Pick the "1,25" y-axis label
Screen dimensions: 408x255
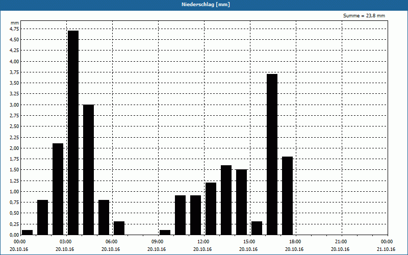point(14,181)
